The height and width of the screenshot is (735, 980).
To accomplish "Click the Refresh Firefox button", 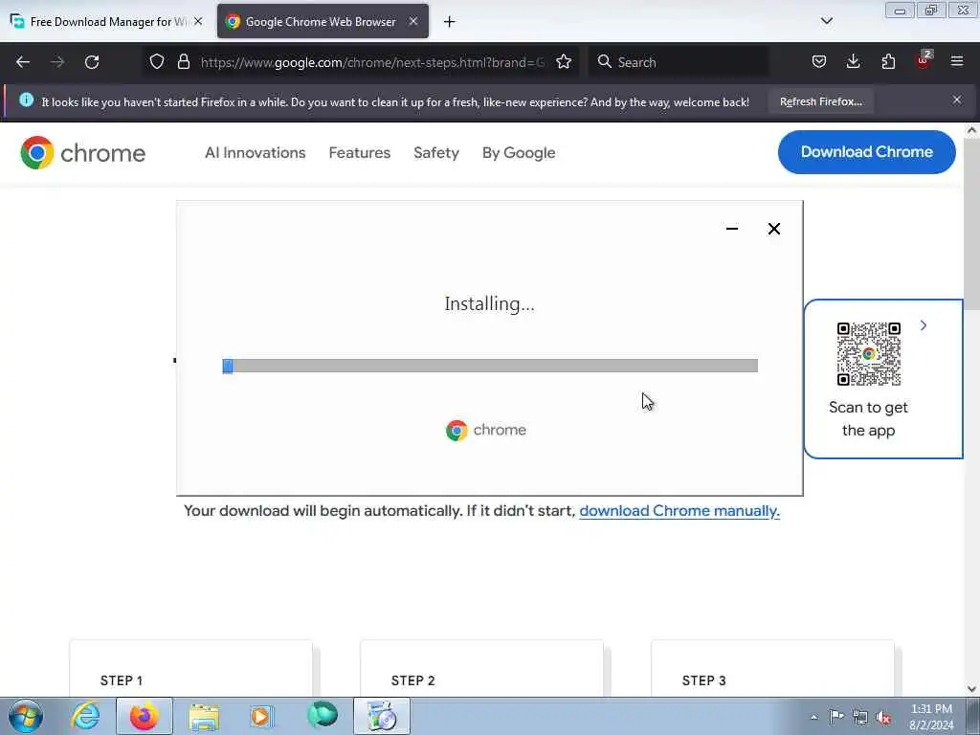I will 820,101.
